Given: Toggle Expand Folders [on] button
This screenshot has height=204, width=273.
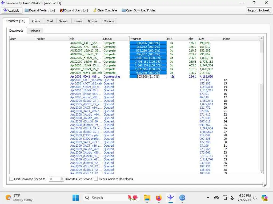Looking at the screenshot, I should [x=40, y=10].
